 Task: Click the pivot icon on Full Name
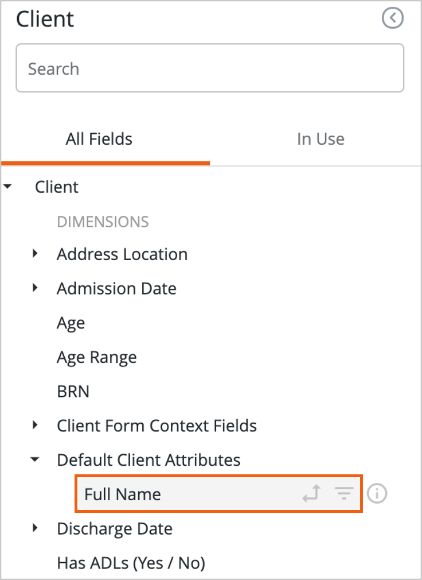click(x=311, y=494)
